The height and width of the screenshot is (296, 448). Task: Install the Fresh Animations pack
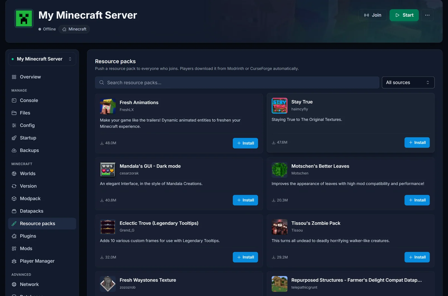tap(245, 143)
